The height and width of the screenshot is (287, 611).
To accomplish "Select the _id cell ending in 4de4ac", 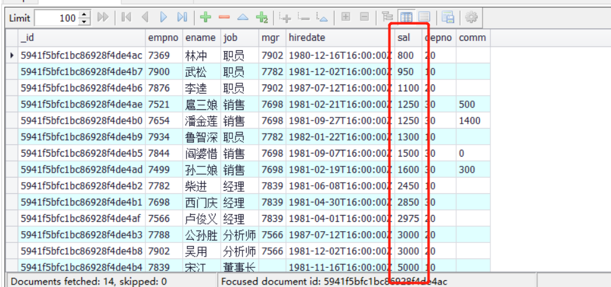I will click(x=82, y=56).
